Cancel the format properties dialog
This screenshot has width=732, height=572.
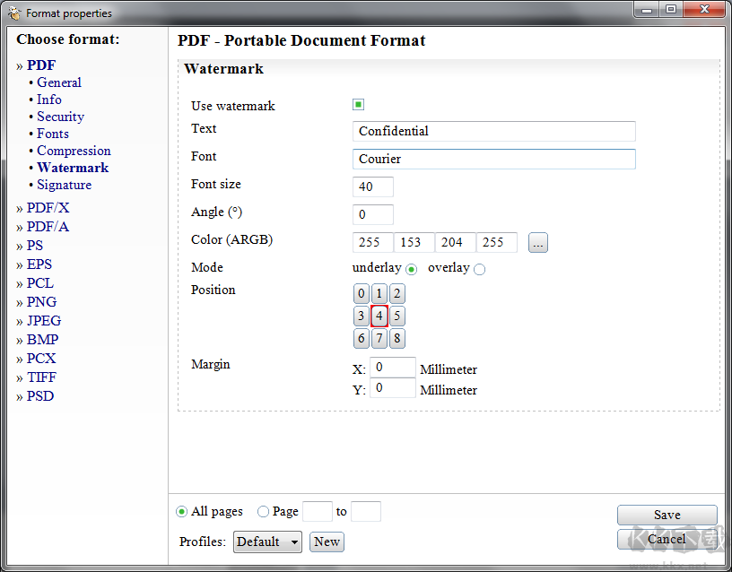tap(667, 541)
